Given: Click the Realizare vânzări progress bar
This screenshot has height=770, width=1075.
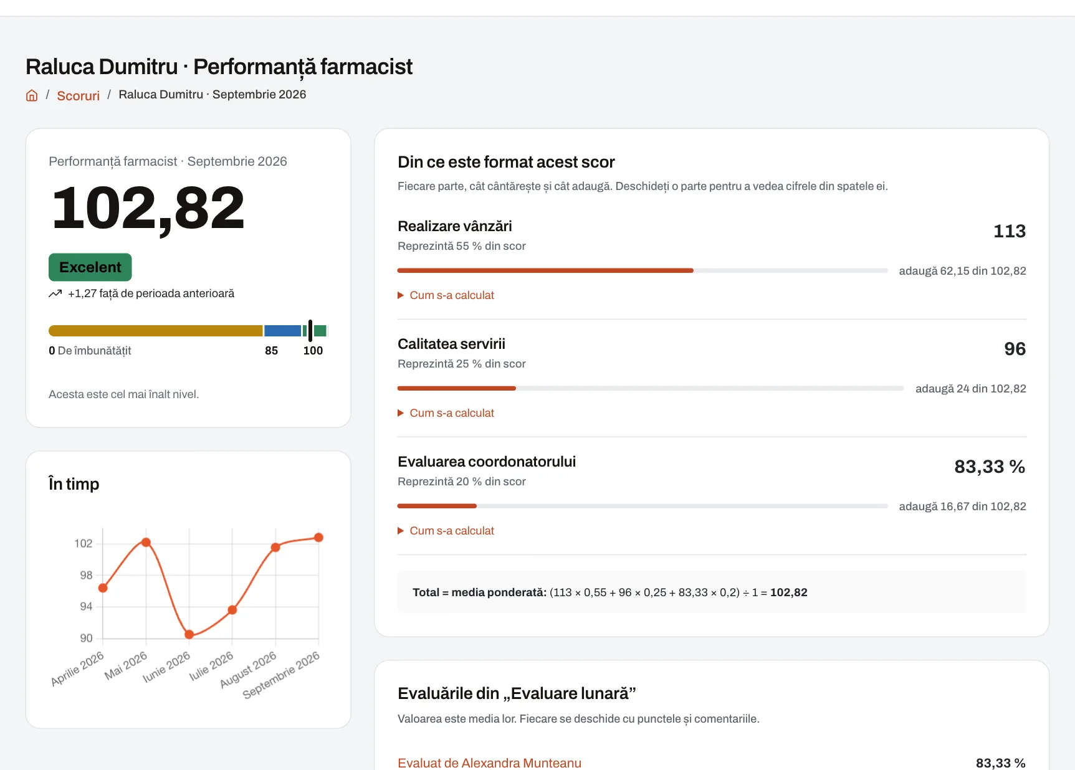Looking at the screenshot, I should pyautogui.click(x=643, y=270).
